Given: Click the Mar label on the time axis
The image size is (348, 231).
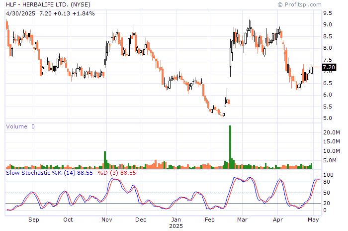Looking at the screenshot, I should 243,220.
